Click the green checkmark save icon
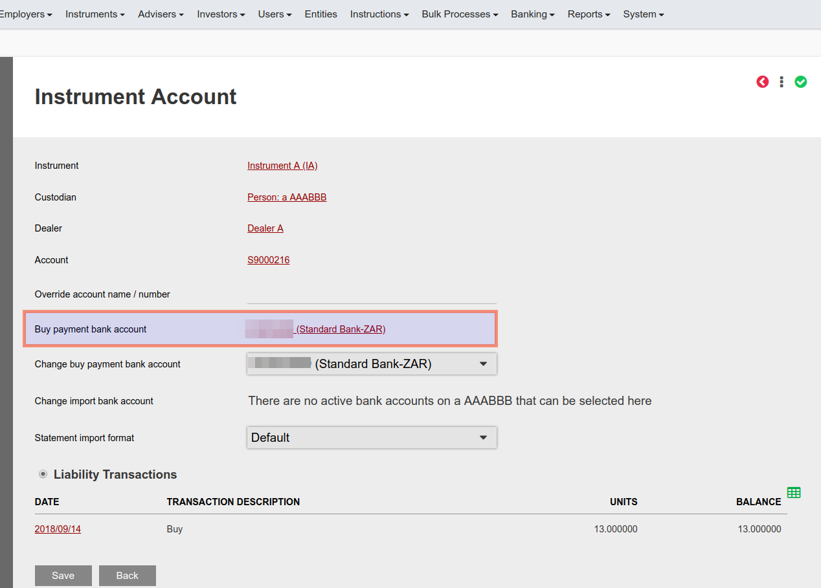This screenshot has height=588, width=821. coord(801,82)
